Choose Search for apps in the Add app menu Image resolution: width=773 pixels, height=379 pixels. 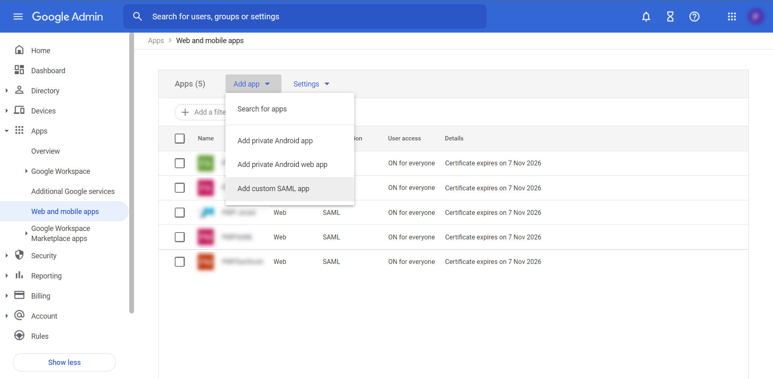point(262,109)
